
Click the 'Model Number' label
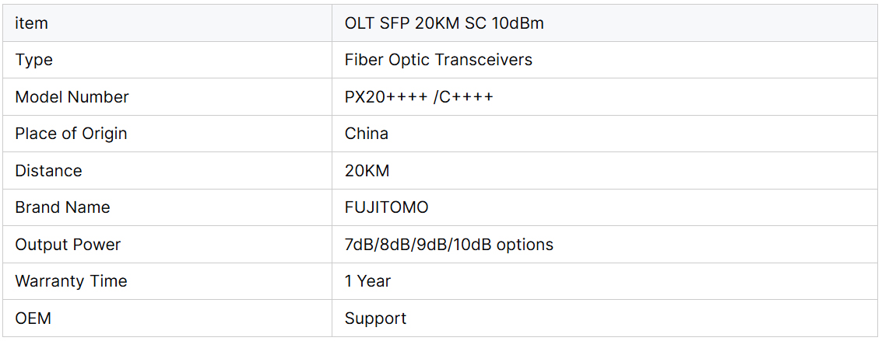coord(72,97)
